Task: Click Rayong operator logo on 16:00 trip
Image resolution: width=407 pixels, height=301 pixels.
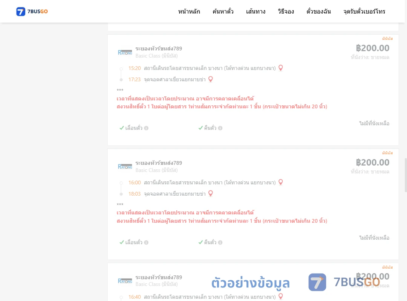Action: (125, 167)
